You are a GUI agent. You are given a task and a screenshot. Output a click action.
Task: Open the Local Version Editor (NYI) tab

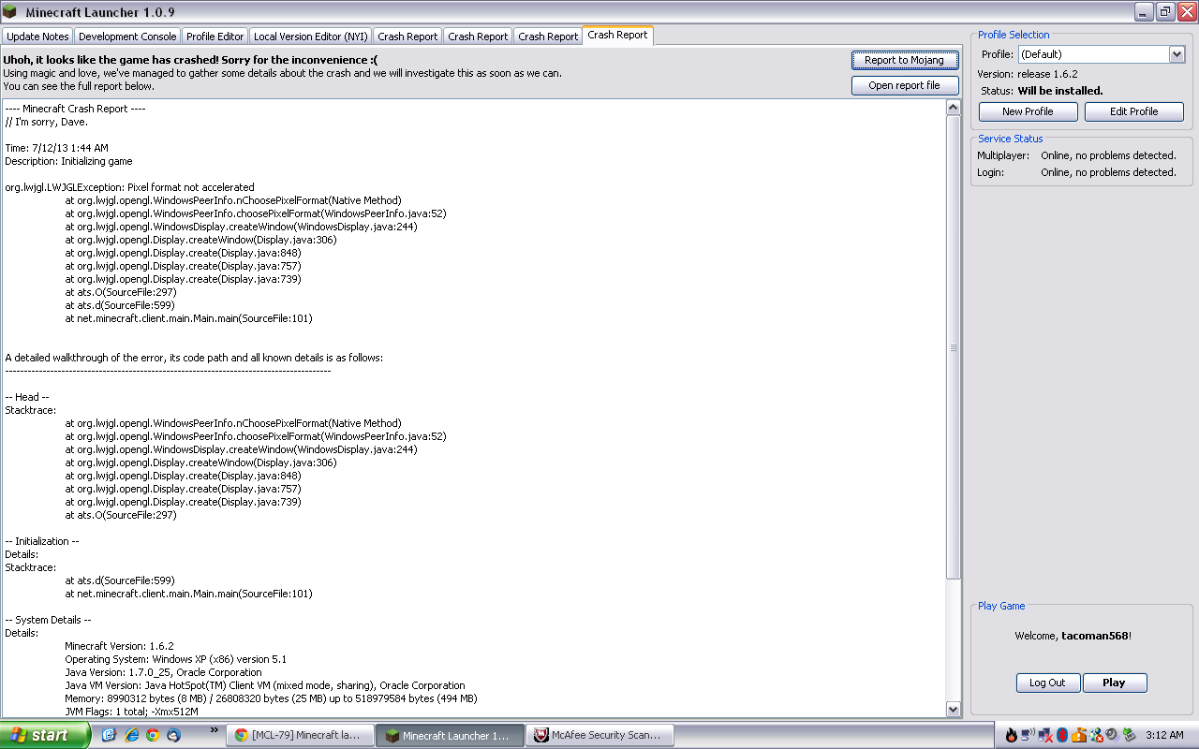pyautogui.click(x=311, y=37)
